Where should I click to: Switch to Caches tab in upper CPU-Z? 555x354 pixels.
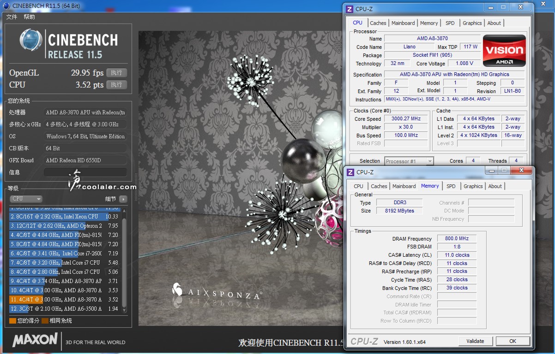pos(378,23)
